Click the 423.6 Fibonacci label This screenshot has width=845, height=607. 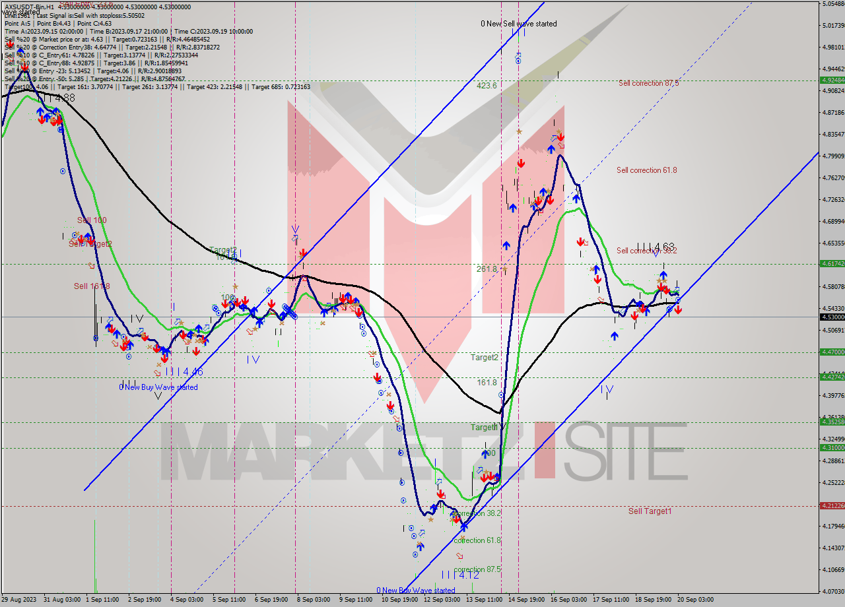[486, 86]
